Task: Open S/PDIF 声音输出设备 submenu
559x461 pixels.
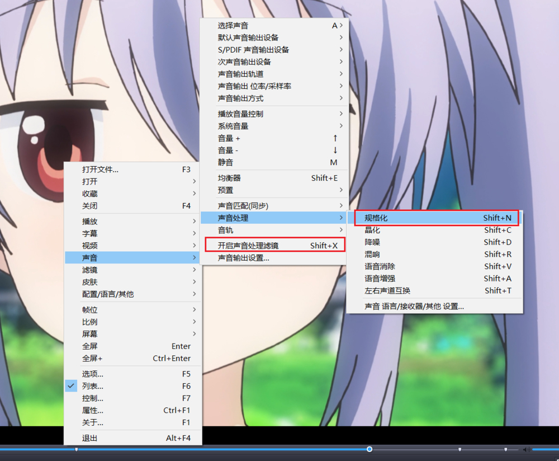Action: pyautogui.click(x=274, y=50)
